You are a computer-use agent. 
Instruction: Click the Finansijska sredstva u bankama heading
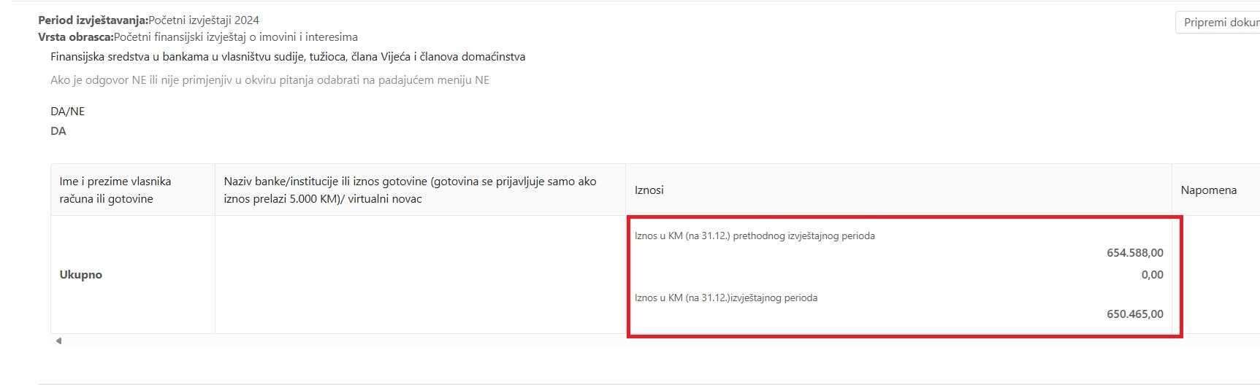point(288,57)
